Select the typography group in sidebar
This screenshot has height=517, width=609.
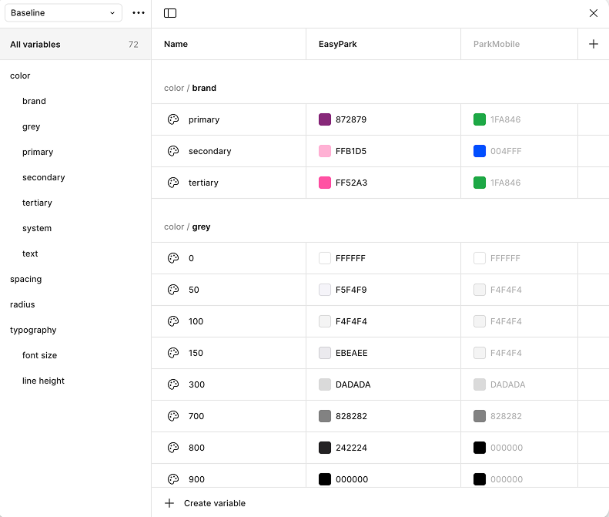33,330
